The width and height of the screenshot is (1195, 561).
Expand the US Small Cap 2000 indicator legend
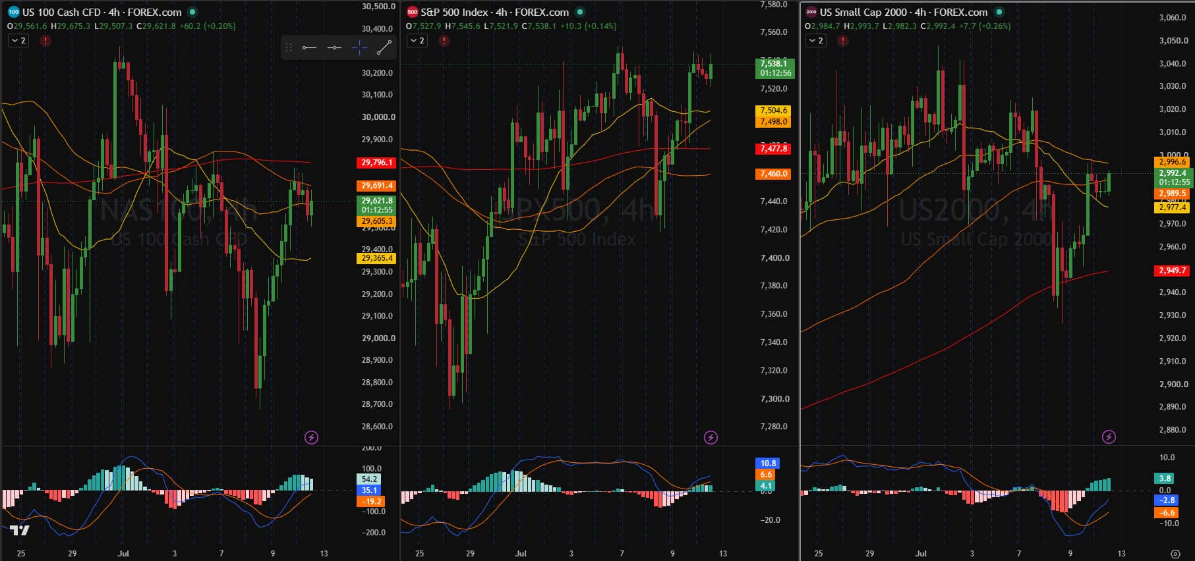816,41
